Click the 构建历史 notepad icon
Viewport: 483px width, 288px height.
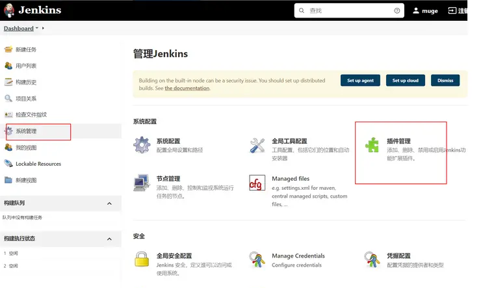point(8,82)
